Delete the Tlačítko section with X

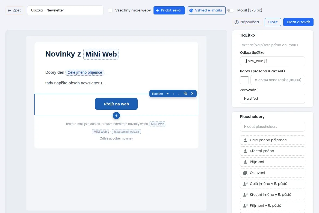click(192, 93)
